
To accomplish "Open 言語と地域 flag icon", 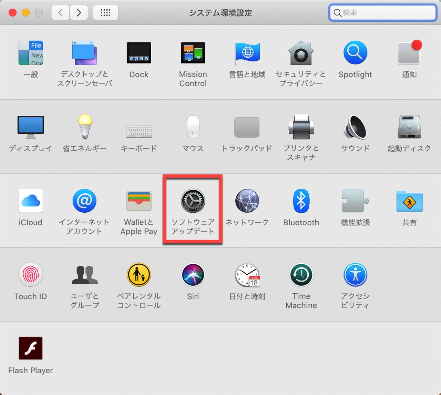I will click(247, 53).
